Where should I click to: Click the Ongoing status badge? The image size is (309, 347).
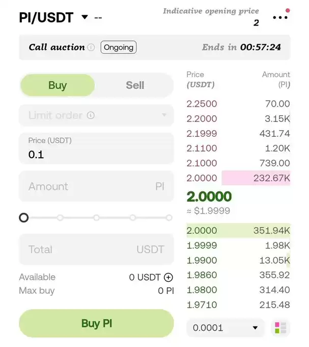[x=119, y=47]
